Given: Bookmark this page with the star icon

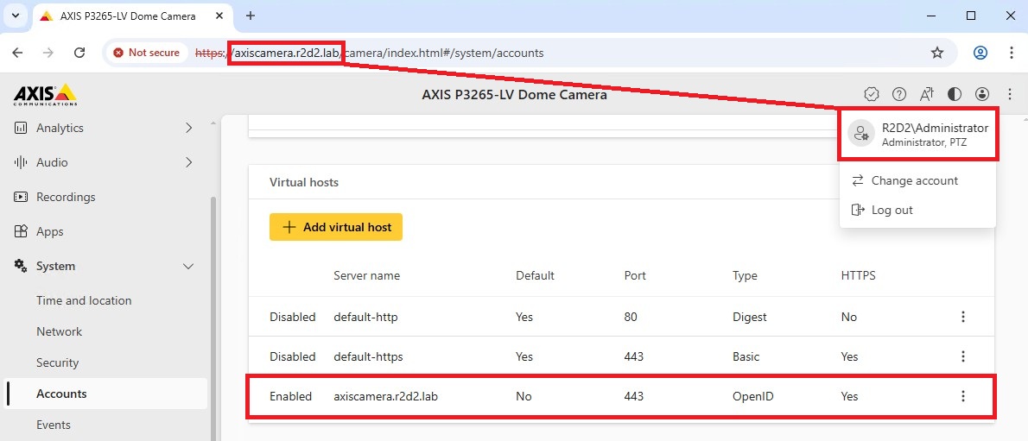Looking at the screenshot, I should point(937,53).
